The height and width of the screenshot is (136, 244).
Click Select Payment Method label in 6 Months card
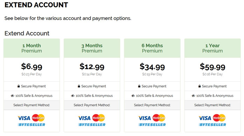tap(152, 105)
